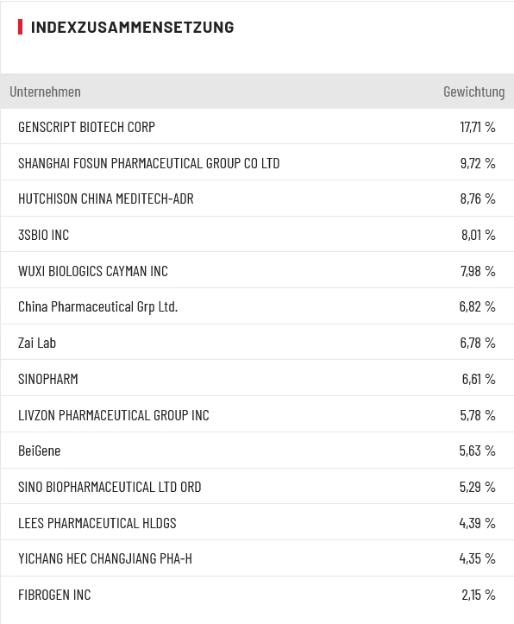The width and height of the screenshot is (514, 624).
Task: Select China Pharmaceutical Grp Ltd. row
Action: coord(257,306)
